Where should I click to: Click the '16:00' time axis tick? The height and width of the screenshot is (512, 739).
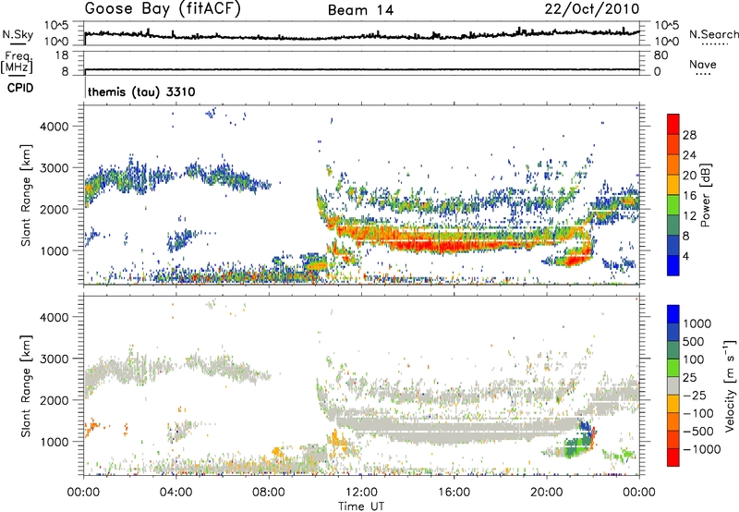(x=454, y=493)
